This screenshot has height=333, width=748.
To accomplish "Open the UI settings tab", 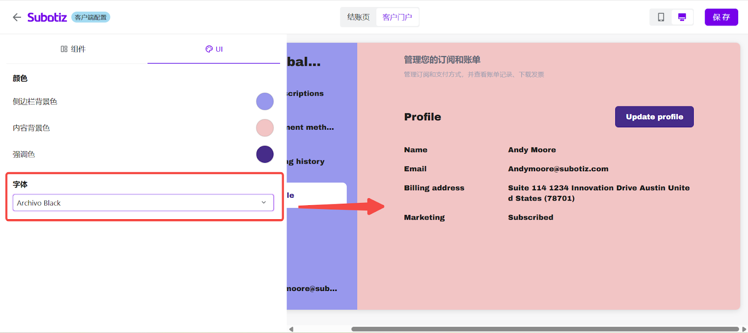I will coord(214,49).
